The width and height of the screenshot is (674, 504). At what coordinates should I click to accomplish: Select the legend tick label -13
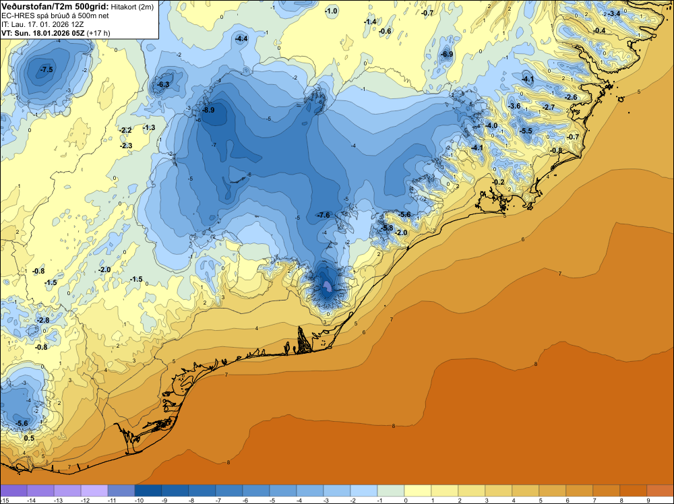click(58, 500)
